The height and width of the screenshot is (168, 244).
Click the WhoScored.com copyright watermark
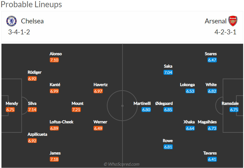[122, 164]
